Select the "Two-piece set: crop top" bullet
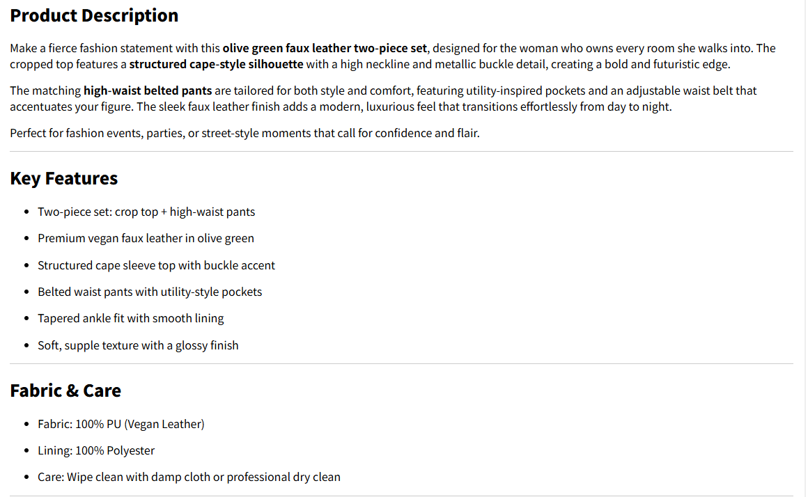Viewport: 808px width, 497px height. point(146,212)
